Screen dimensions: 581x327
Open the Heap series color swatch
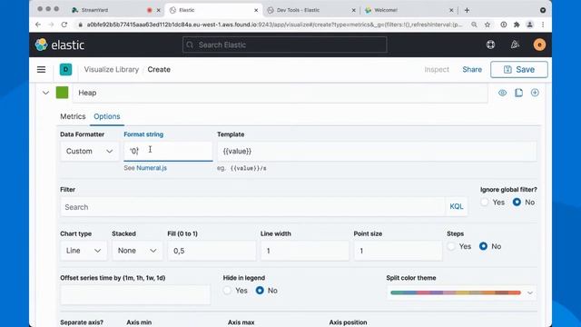tap(63, 93)
